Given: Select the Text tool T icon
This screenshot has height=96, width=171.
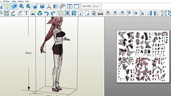Looking at the screenshot, I should point(26,13).
